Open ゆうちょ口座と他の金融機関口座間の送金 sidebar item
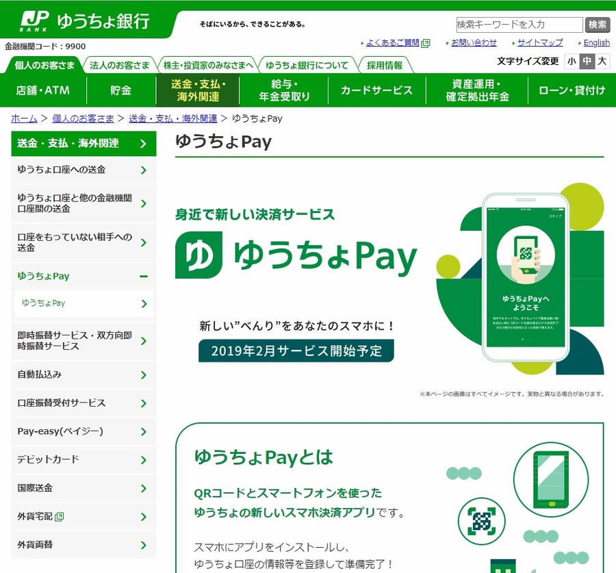Image resolution: width=616 pixels, height=573 pixels. coord(84,203)
